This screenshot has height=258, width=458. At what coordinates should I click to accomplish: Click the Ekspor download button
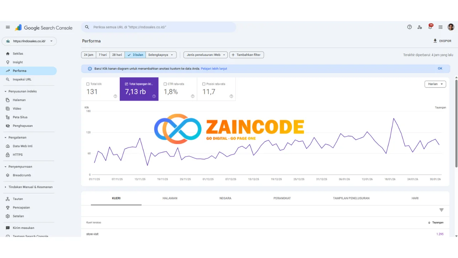coord(442,41)
